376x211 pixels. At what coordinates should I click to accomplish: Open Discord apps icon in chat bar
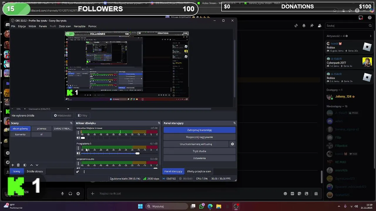click(316, 193)
